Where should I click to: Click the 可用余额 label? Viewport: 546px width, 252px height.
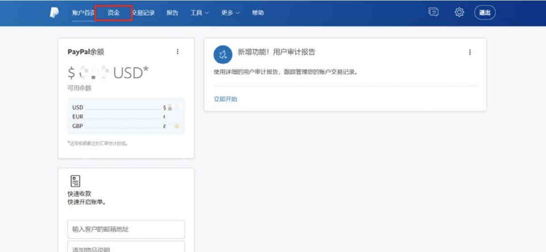[x=79, y=88]
